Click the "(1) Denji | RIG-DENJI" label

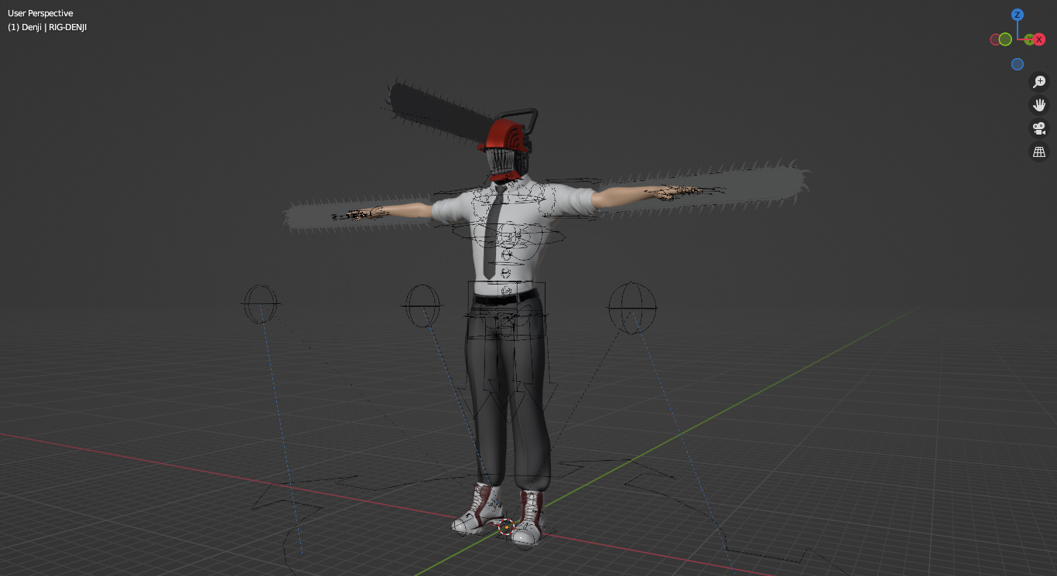click(x=47, y=27)
